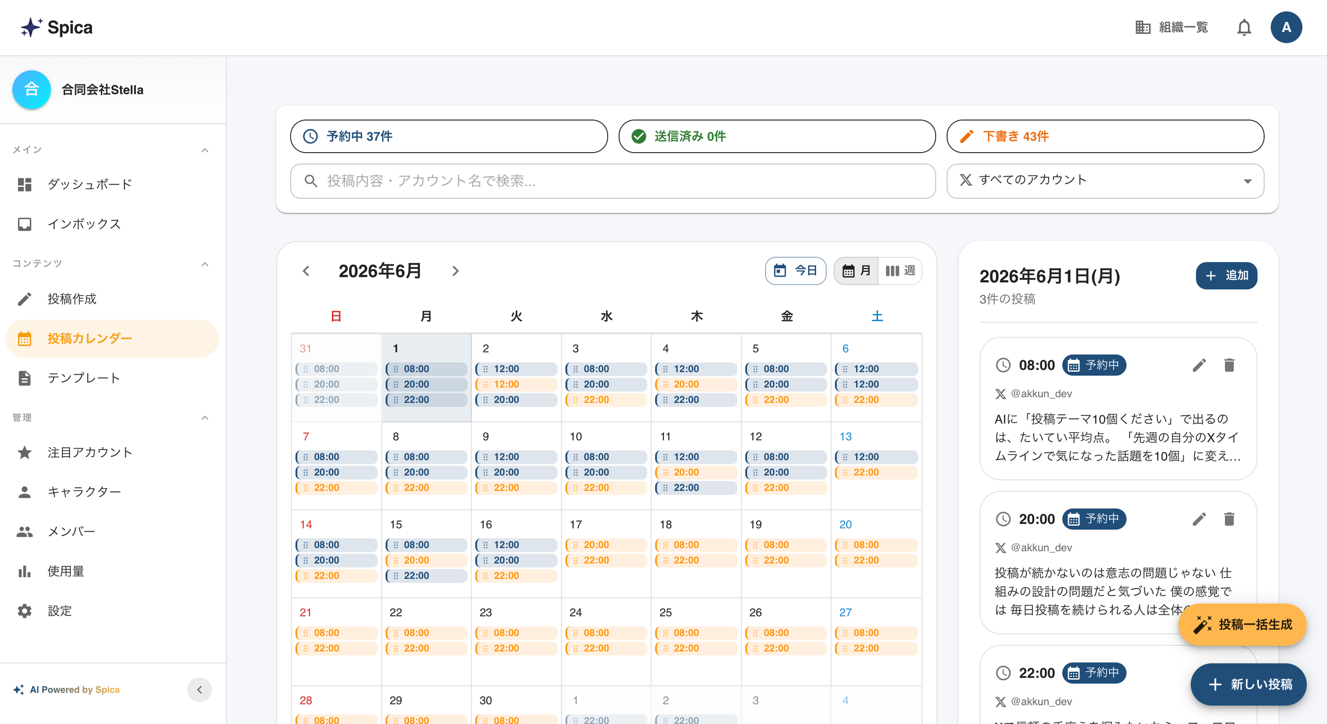Screen dimensions: 1327x724
Task: Delete the 20:00 post
Action: [1229, 519]
